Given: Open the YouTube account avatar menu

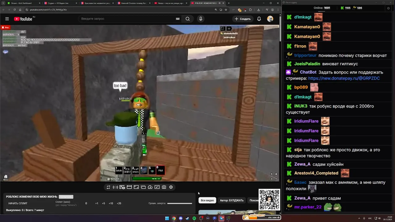Looking at the screenshot, I should (x=270, y=19).
